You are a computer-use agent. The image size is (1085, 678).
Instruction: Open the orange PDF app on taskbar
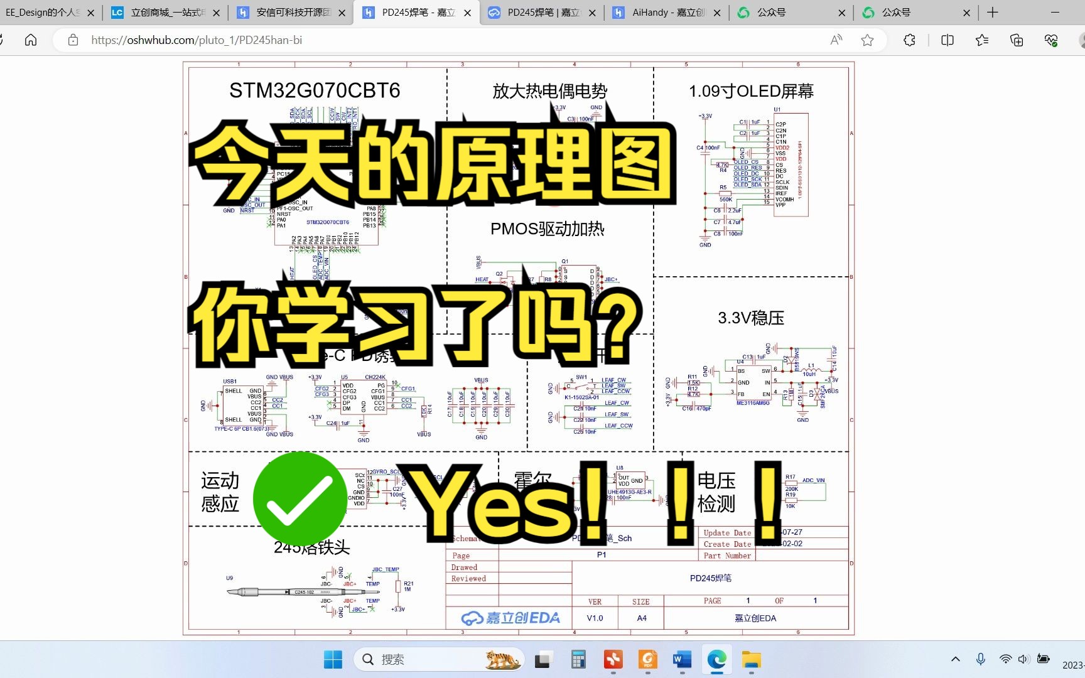pyautogui.click(x=647, y=659)
